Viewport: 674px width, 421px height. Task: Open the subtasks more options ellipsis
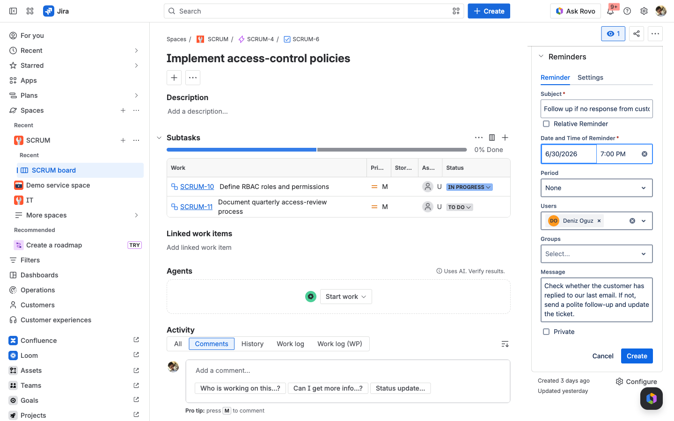pos(479,138)
